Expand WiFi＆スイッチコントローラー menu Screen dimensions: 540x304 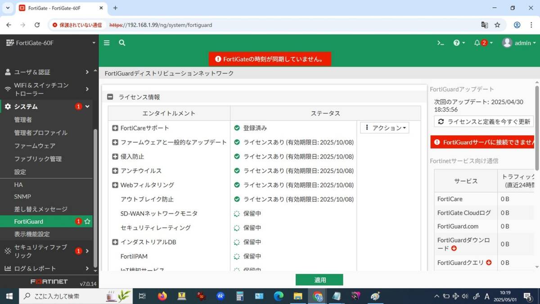coord(47,89)
